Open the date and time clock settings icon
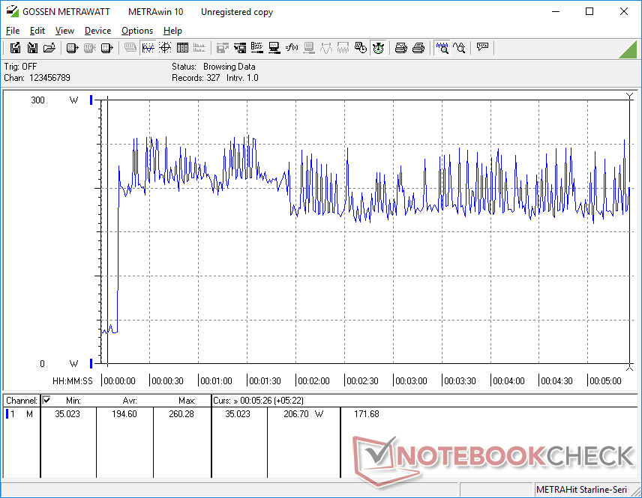The width and height of the screenshot is (642, 498). (x=360, y=48)
